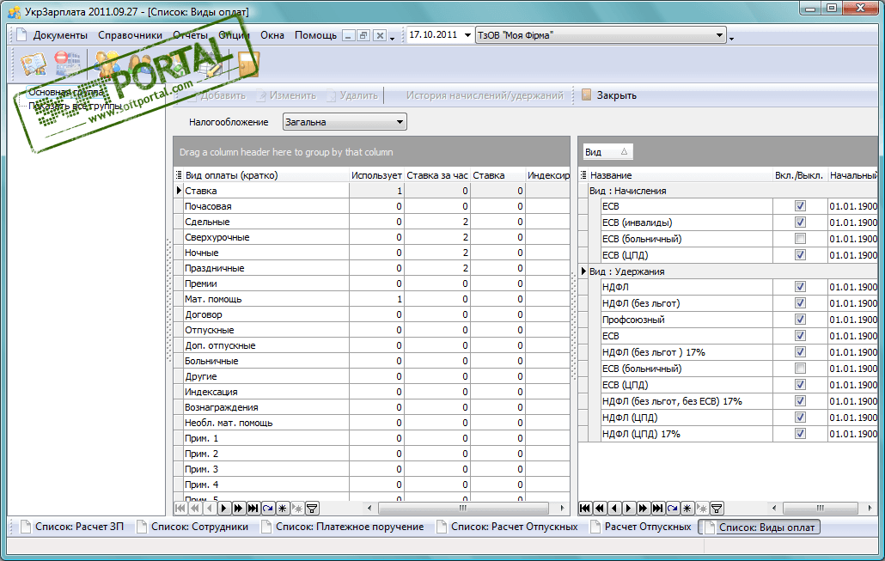Open column chooser icon of right grid header
Screen dimensions: 885x561
click(x=583, y=175)
